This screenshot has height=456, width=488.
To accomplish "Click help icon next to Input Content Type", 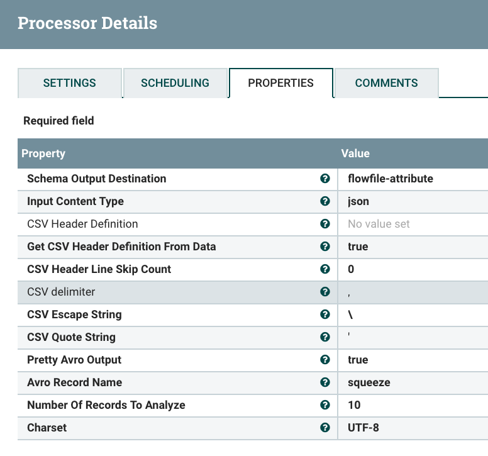I will point(325,201).
